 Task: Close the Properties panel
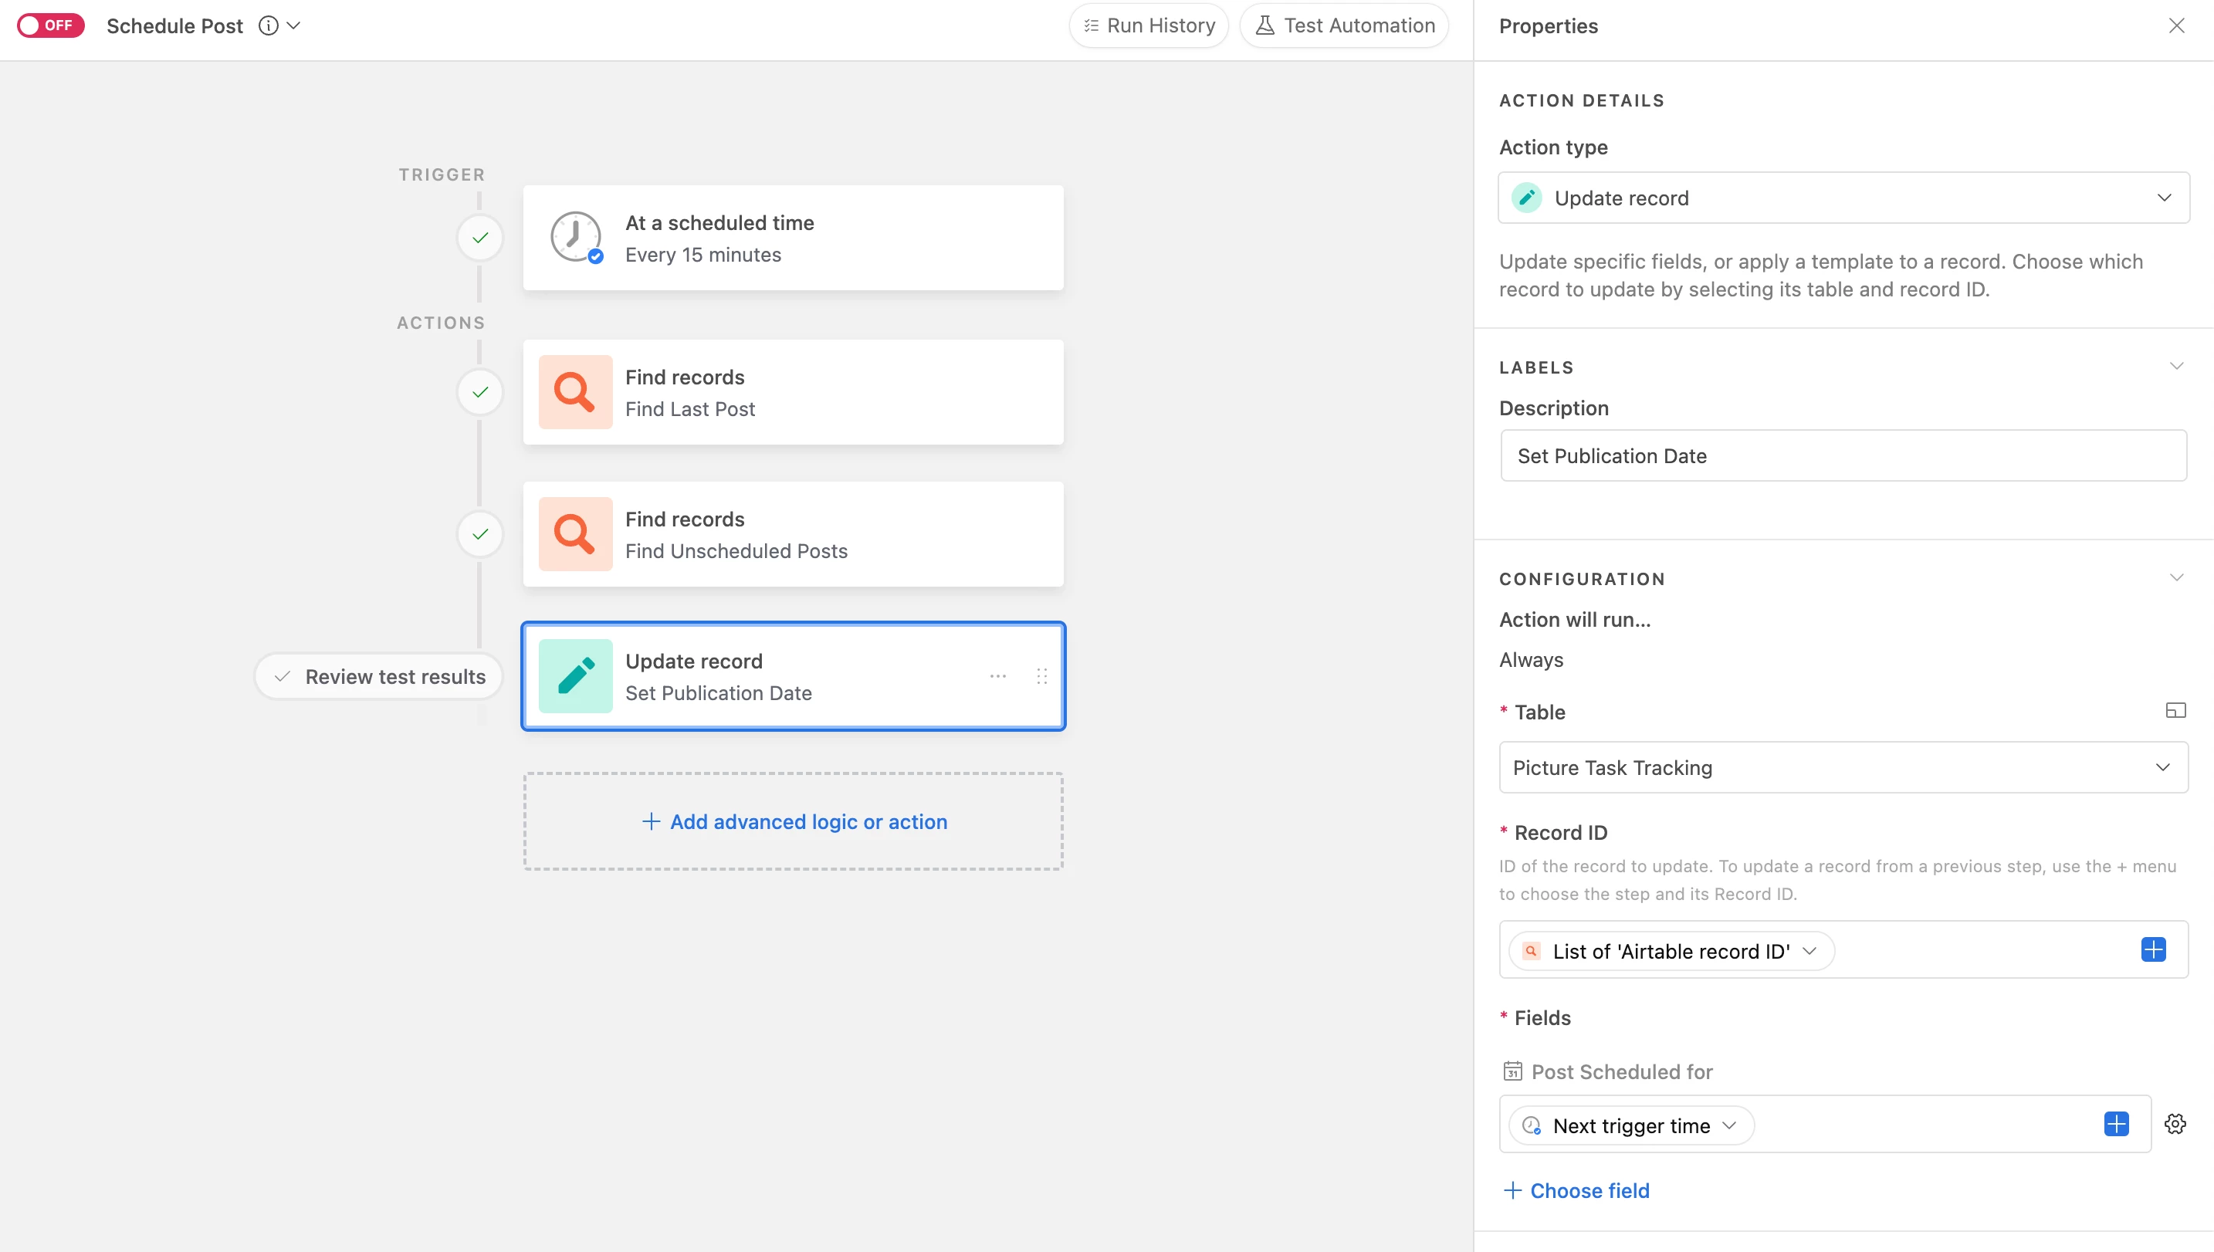click(x=2176, y=25)
